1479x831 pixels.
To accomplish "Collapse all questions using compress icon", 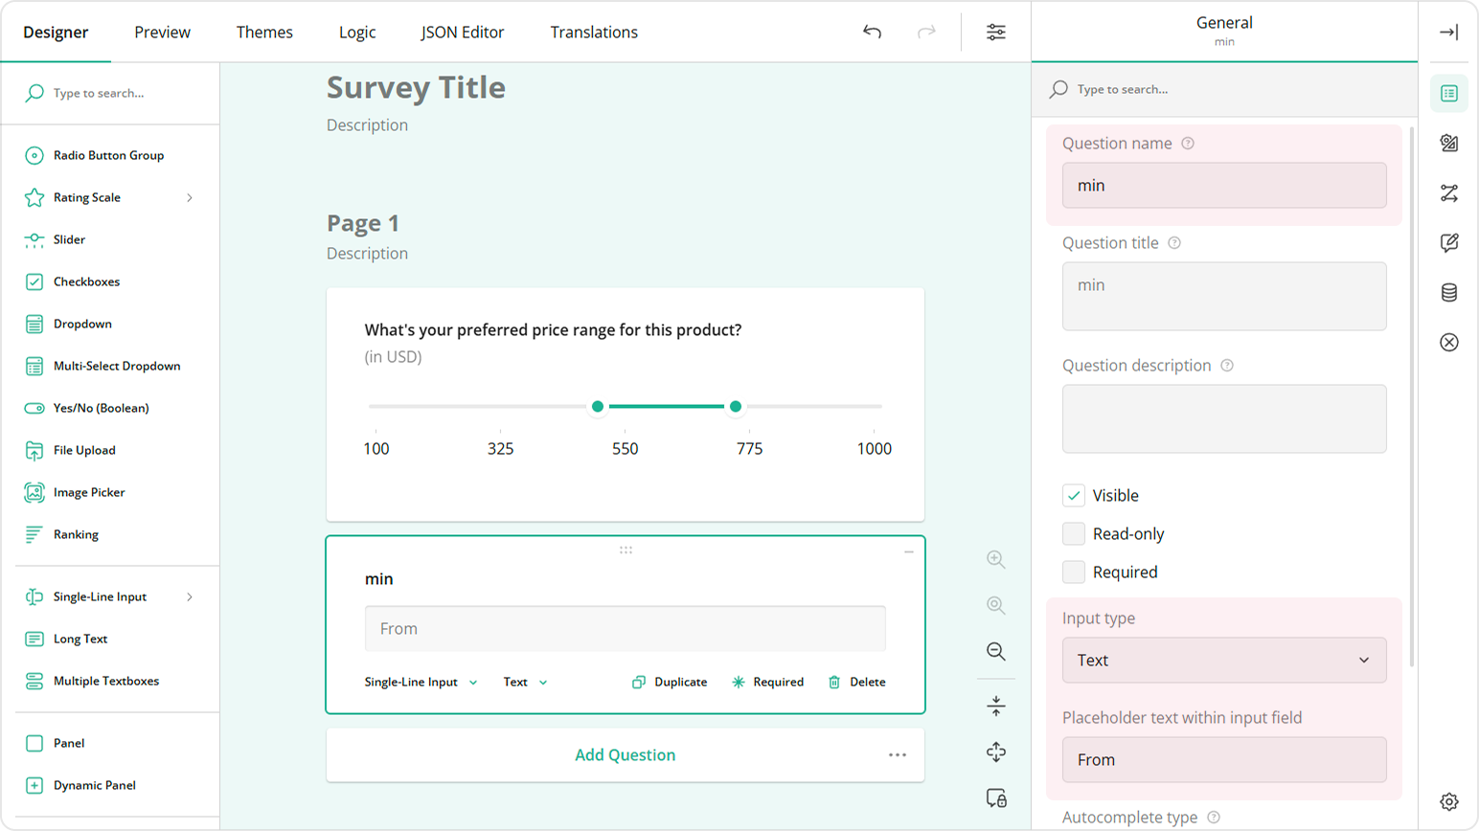I will (995, 705).
